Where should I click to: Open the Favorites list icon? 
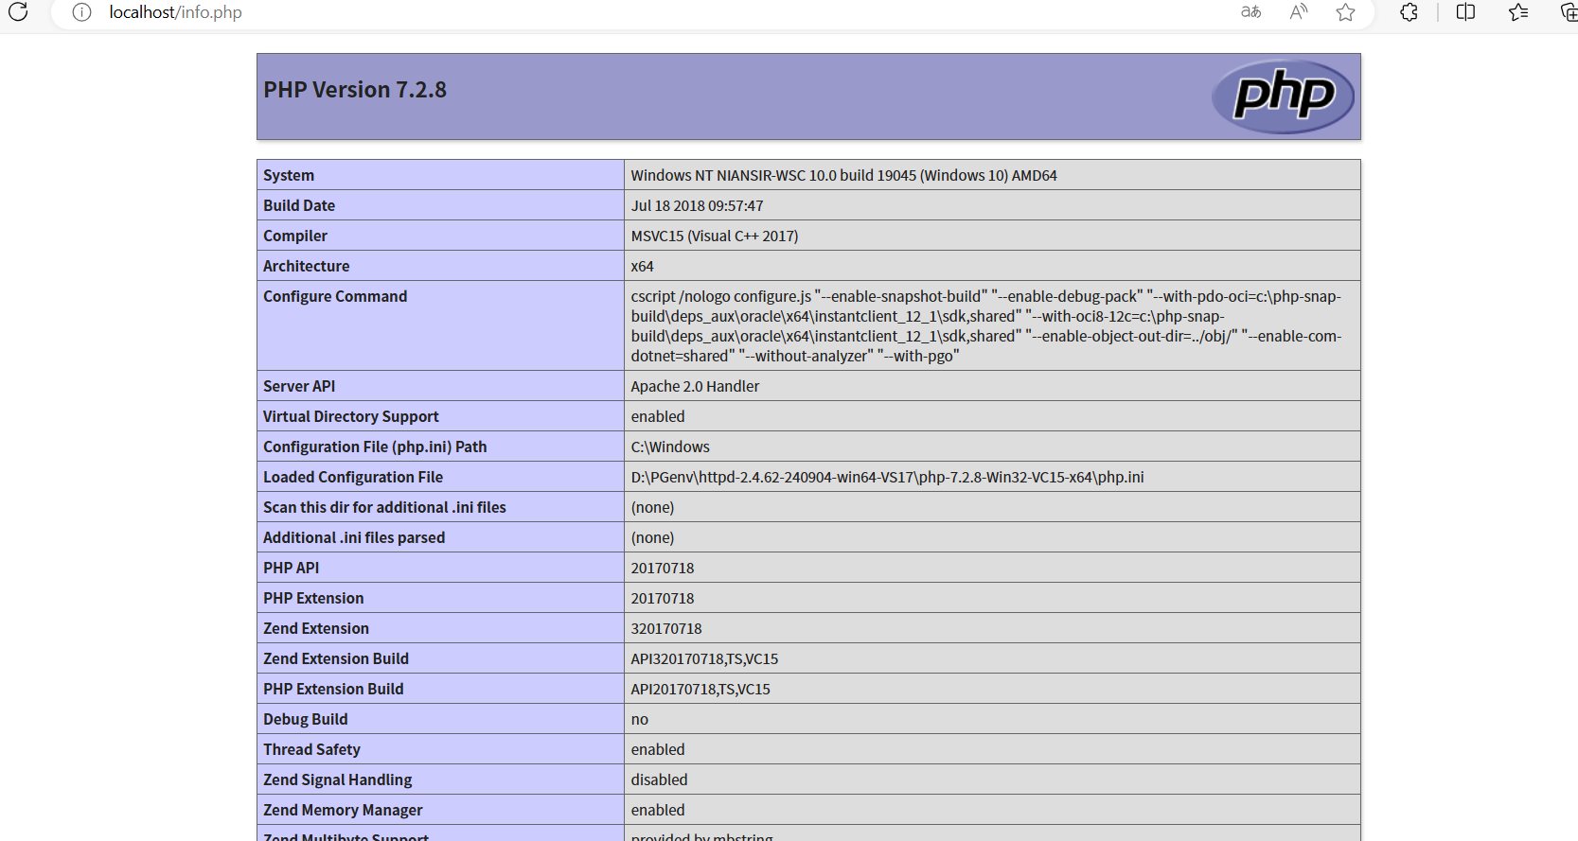[1518, 12]
